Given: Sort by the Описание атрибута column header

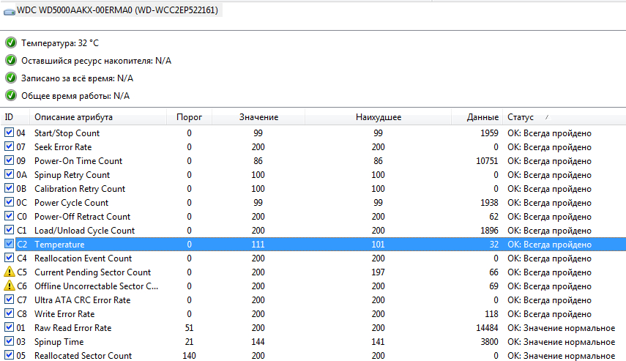Looking at the screenshot, I should tap(98, 117).
